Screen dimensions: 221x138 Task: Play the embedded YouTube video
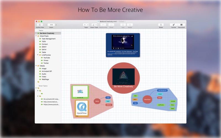click(x=114, y=48)
